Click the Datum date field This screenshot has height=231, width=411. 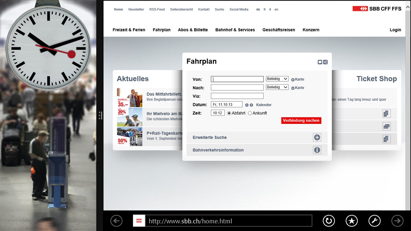click(227, 104)
